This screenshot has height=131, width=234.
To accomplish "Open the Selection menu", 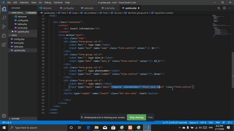I will pyautogui.click(x=24, y=3).
